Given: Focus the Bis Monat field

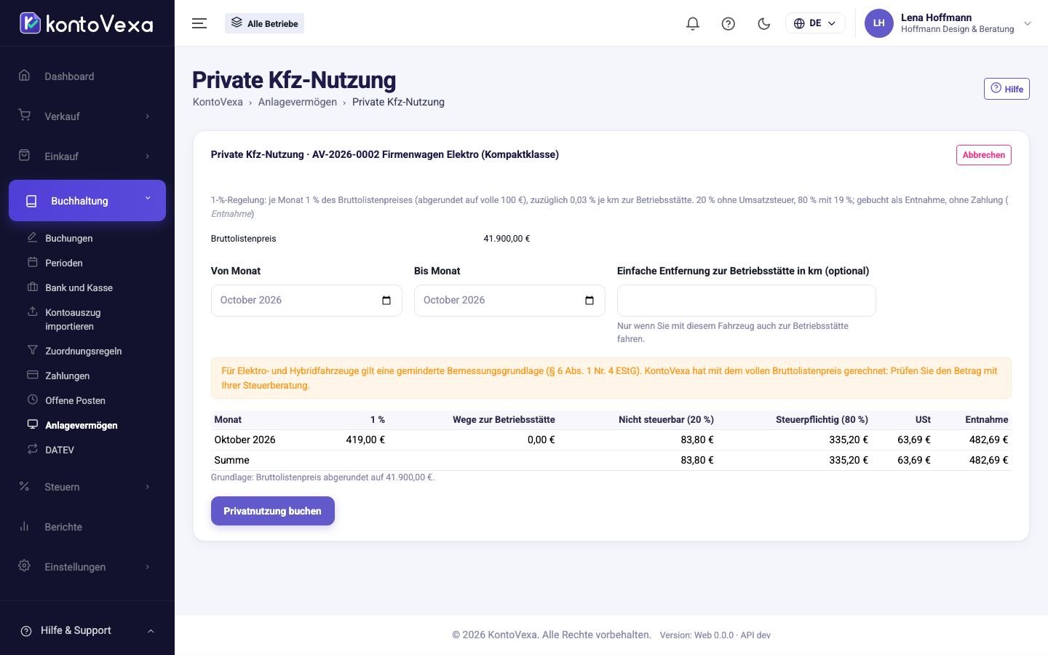Looking at the screenshot, I should click(509, 301).
